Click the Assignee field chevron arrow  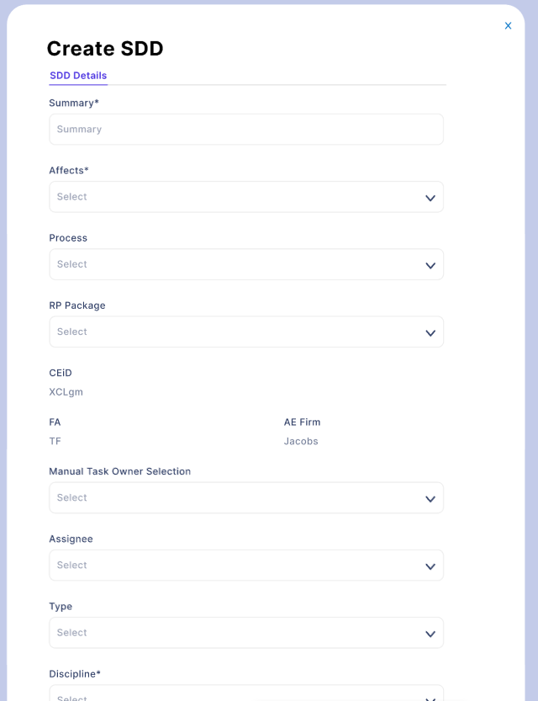pyautogui.click(x=430, y=566)
